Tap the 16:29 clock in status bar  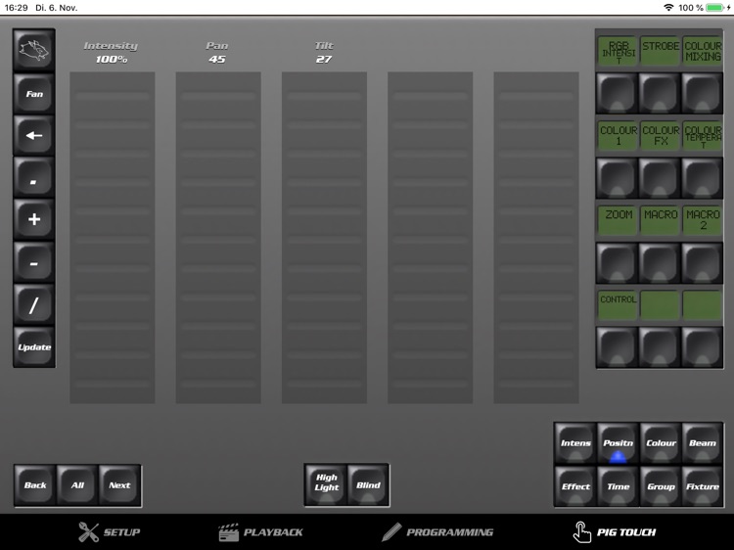pyautogui.click(x=16, y=8)
